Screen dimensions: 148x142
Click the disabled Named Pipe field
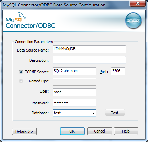point(75,82)
